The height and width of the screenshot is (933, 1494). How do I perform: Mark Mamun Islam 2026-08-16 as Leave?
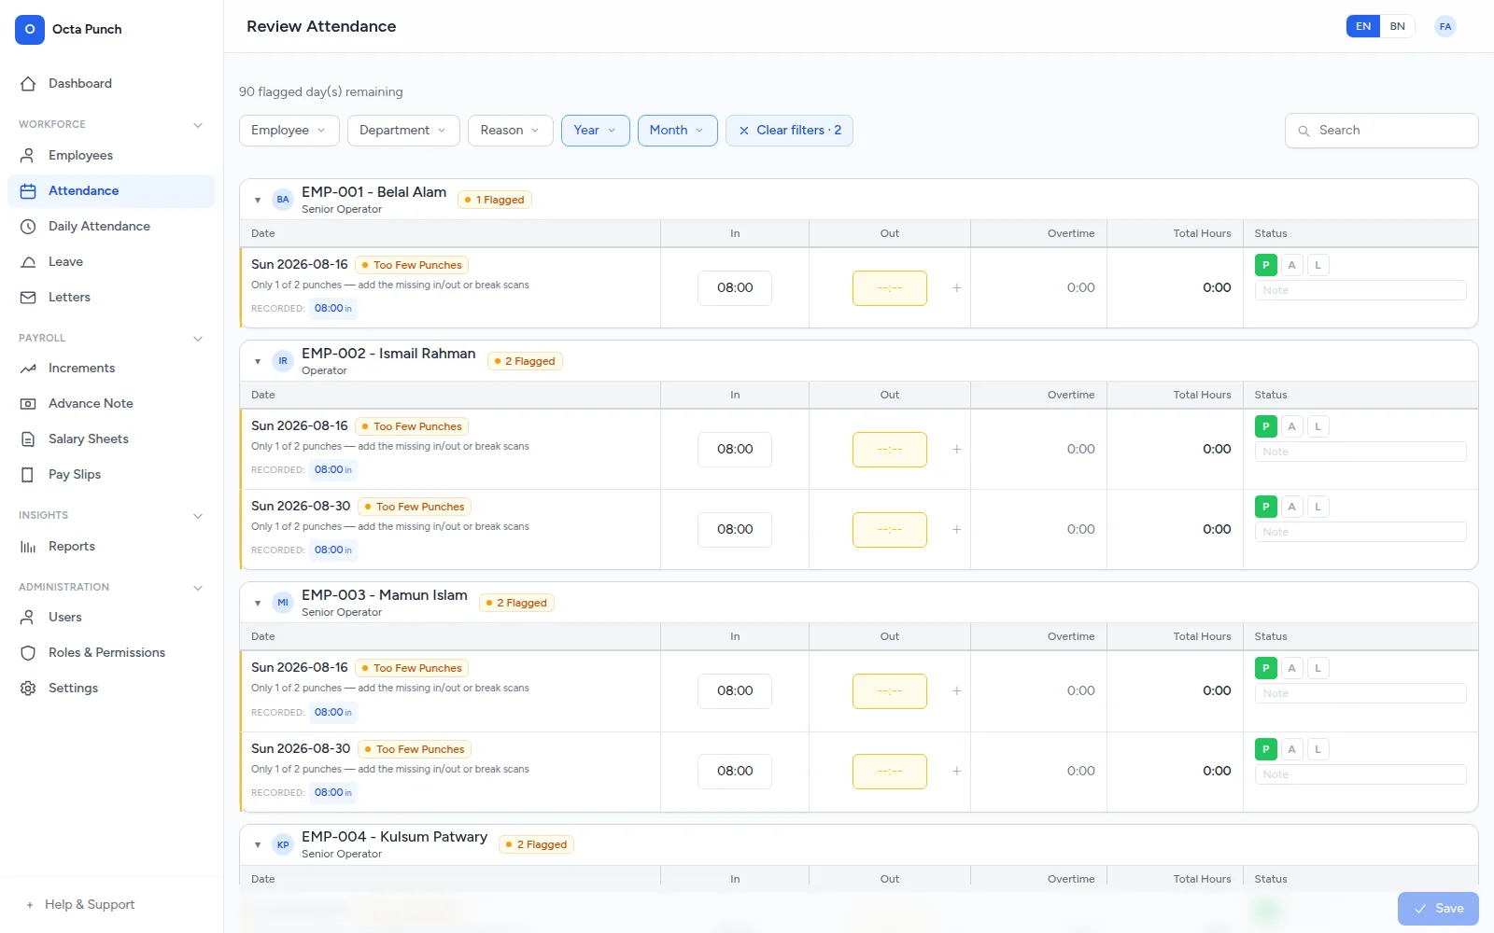coord(1318,668)
